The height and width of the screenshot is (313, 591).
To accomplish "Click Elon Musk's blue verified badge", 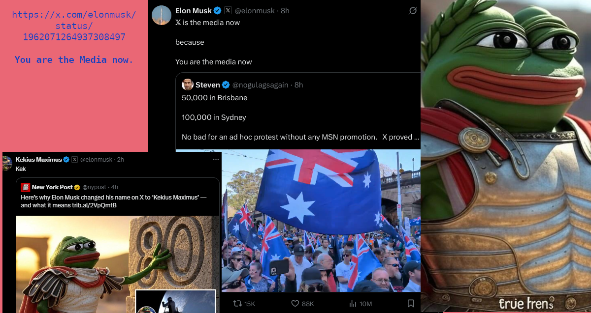I will (x=217, y=11).
